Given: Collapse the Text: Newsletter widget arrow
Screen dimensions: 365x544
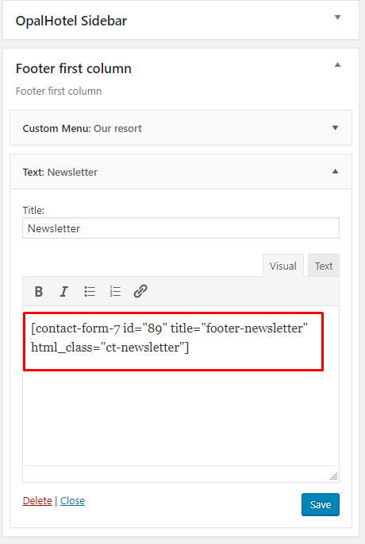Looking at the screenshot, I should coord(336,171).
